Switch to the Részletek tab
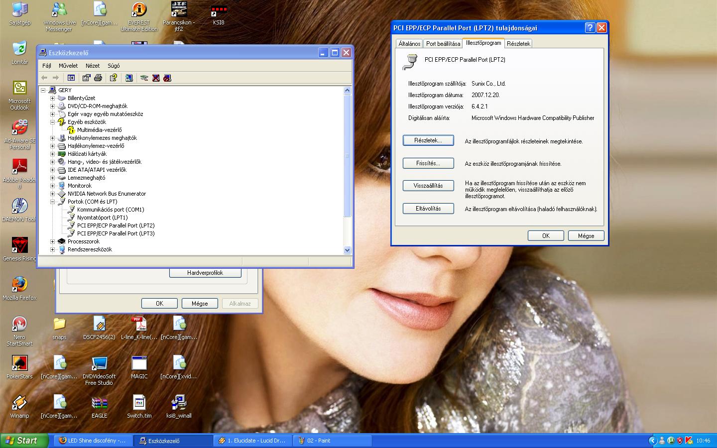This screenshot has height=448, width=717. click(x=518, y=44)
